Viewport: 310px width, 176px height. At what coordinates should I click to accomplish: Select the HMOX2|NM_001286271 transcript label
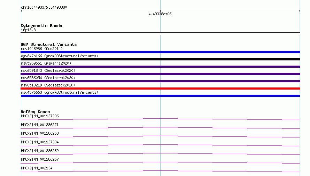tap(40, 125)
